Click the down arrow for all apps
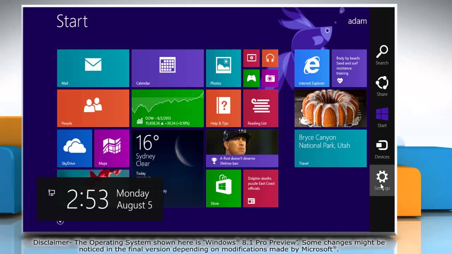 pyautogui.click(x=60, y=221)
